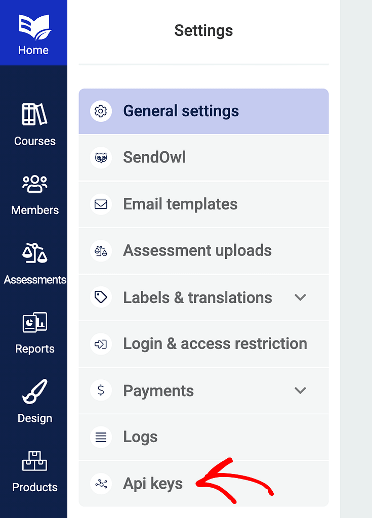Screen dimensions: 372x518
Task: Select the Assessments scales icon
Action: click(35, 253)
